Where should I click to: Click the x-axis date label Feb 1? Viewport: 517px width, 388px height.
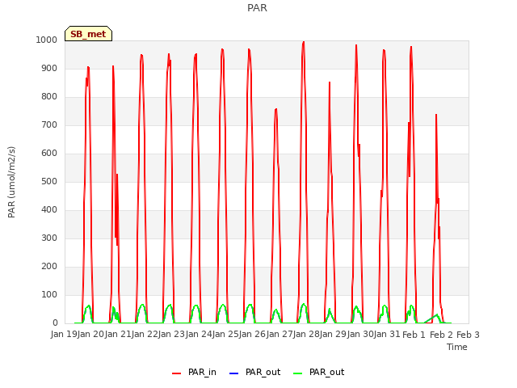point(414,335)
